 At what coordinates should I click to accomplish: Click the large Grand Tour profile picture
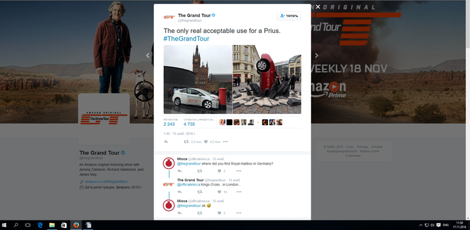(104, 119)
